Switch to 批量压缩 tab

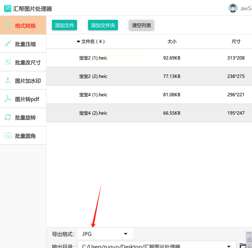tap(23, 44)
